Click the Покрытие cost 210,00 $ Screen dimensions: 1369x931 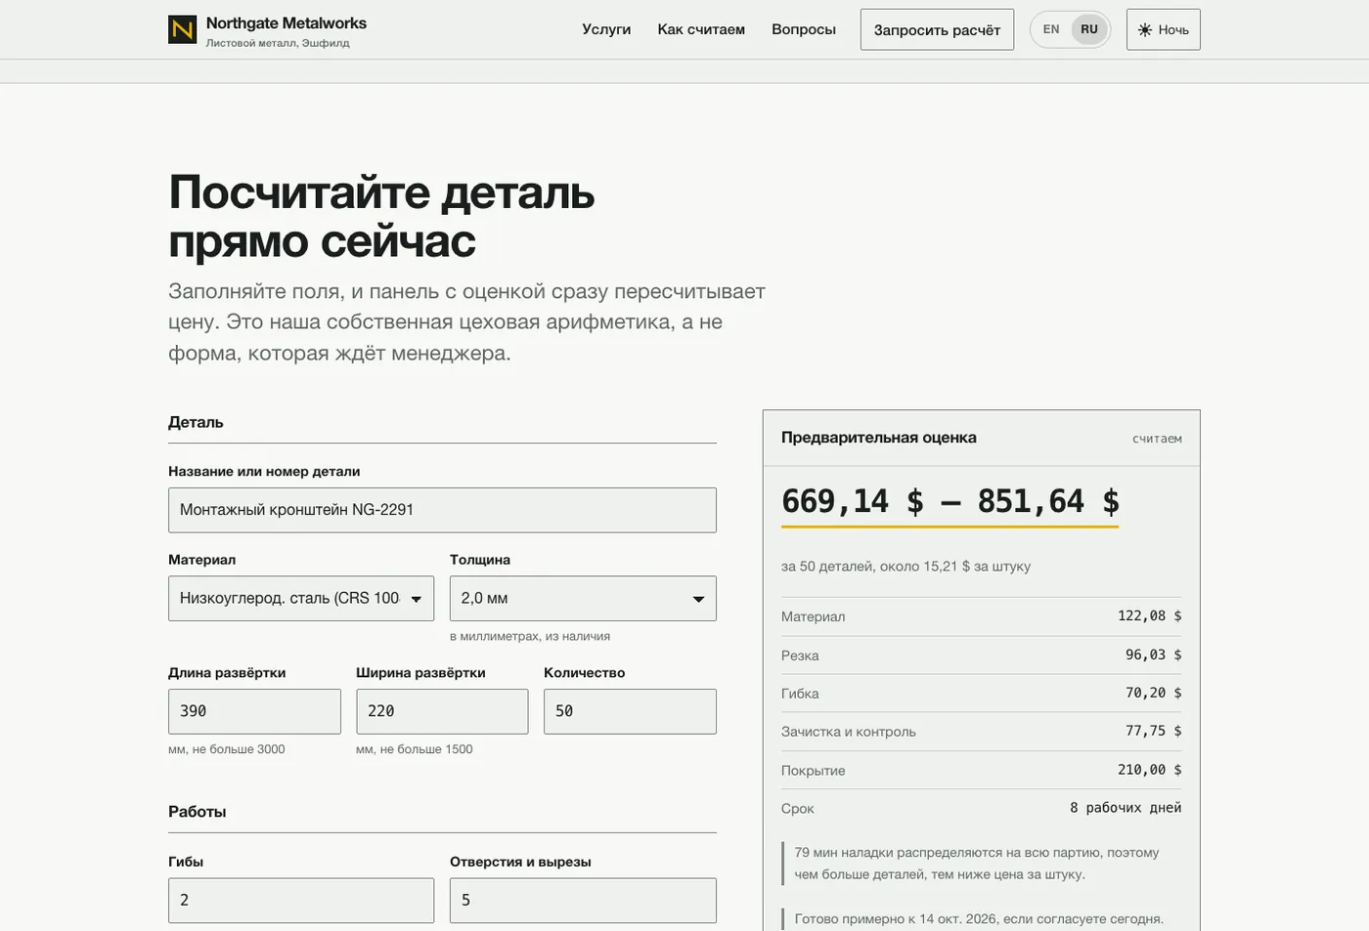tap(1149, 770)
